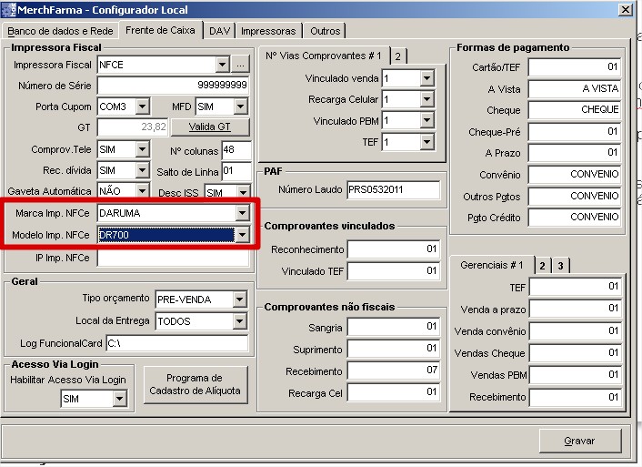
Task: Open Programa de Cadastro de Alíquota
Action: point(195,384)
